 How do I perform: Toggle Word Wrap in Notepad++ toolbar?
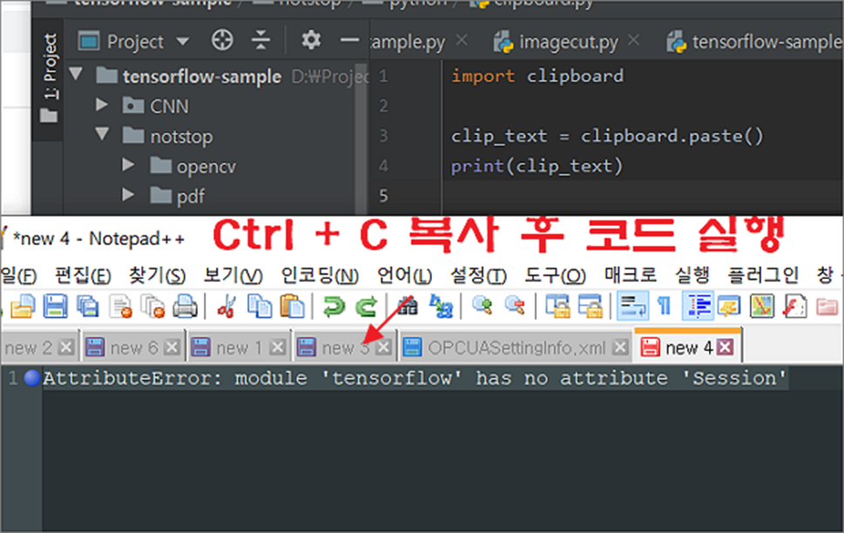click(632, 306)
